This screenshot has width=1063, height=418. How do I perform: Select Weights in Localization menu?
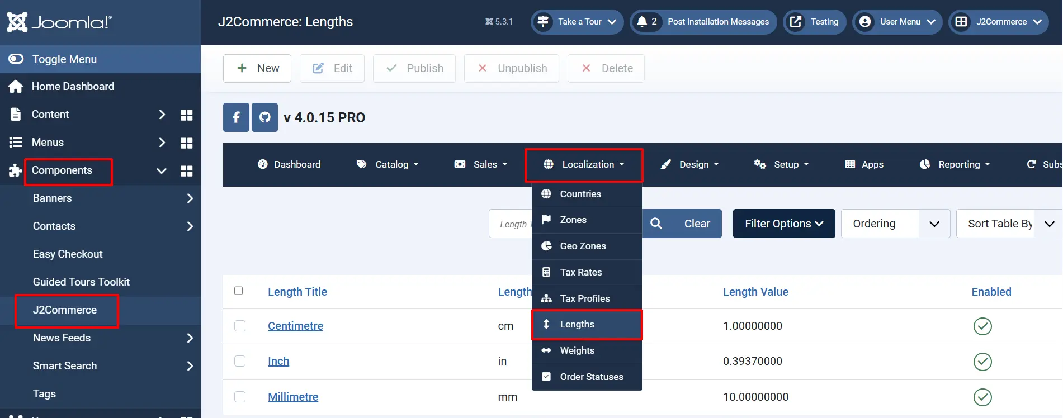pyautogui.click(x=587, y=350)
